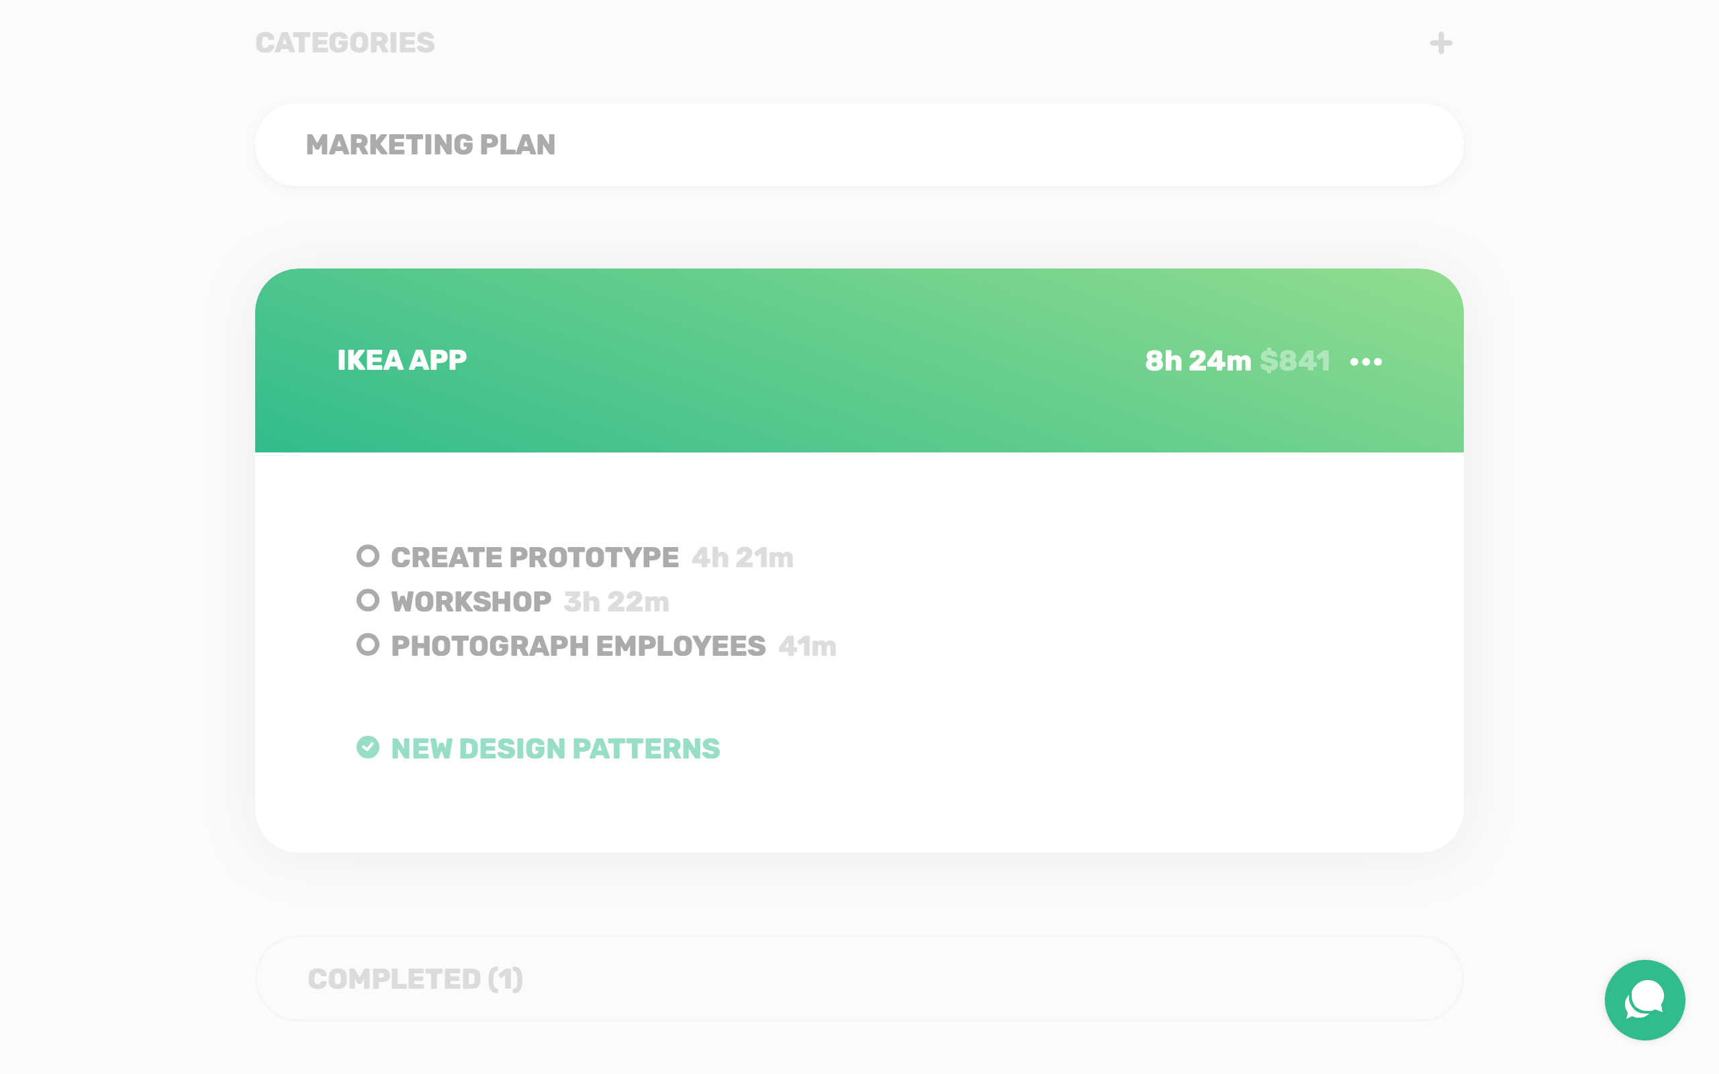This screenshot has height=1074, width=1719.
Task: Uncheck the New Design Patterns checkmark
Action: [368, 747]
